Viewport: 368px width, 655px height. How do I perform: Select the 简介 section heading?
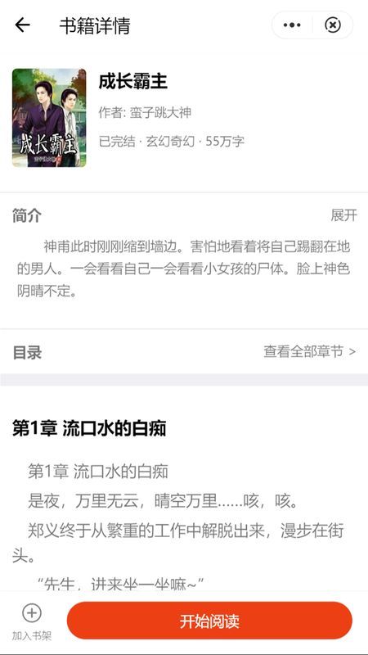pos(27,216)
